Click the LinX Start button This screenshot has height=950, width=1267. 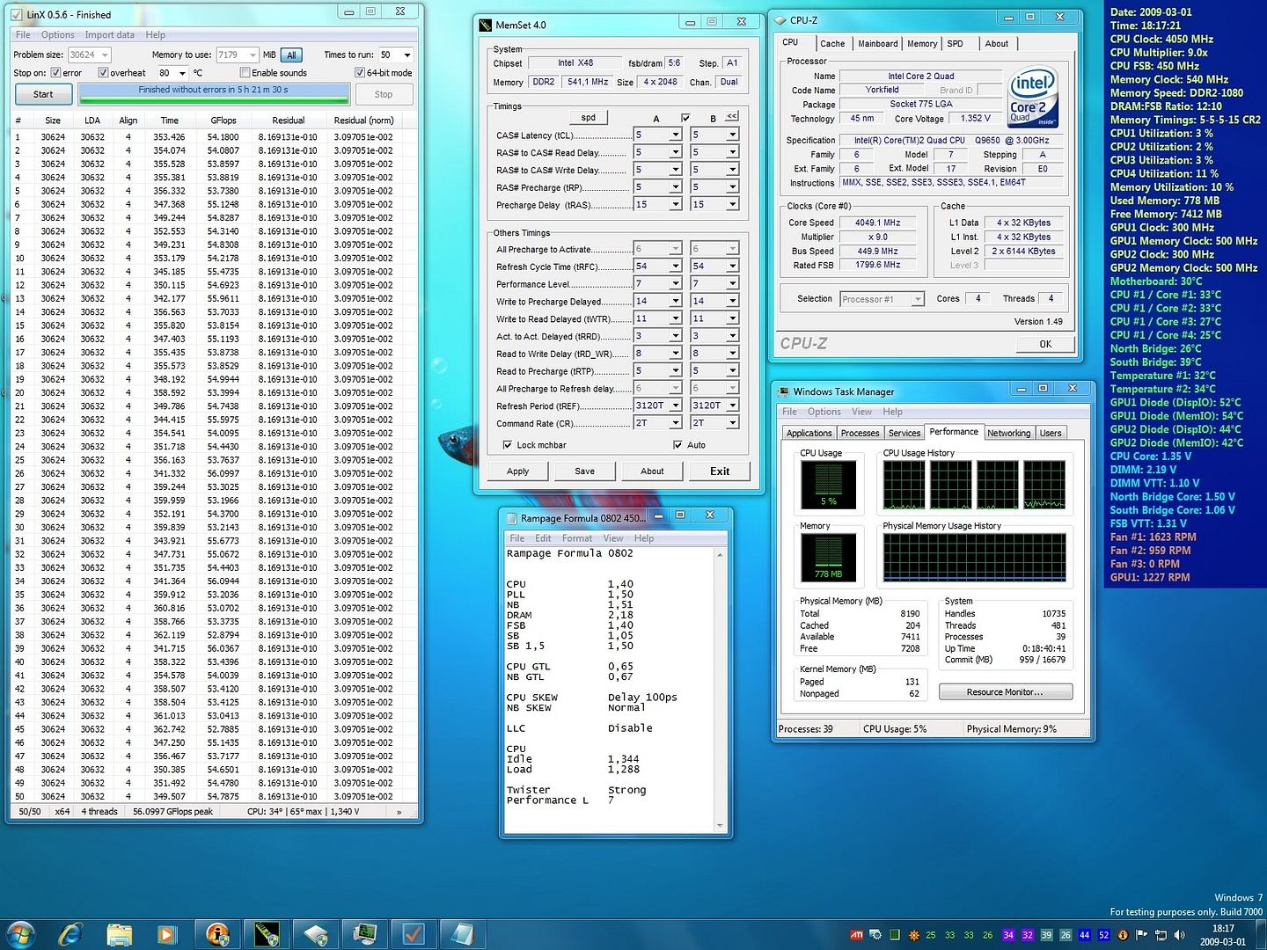[43, 94]
